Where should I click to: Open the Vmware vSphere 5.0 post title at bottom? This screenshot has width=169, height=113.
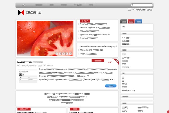tap(32, 112)
